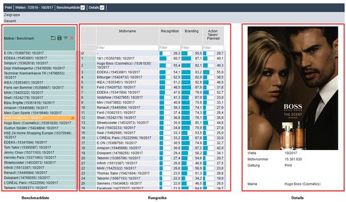Click Print in the top bar
The height and width of the screenshot is (202, 346).
point(8,8)
